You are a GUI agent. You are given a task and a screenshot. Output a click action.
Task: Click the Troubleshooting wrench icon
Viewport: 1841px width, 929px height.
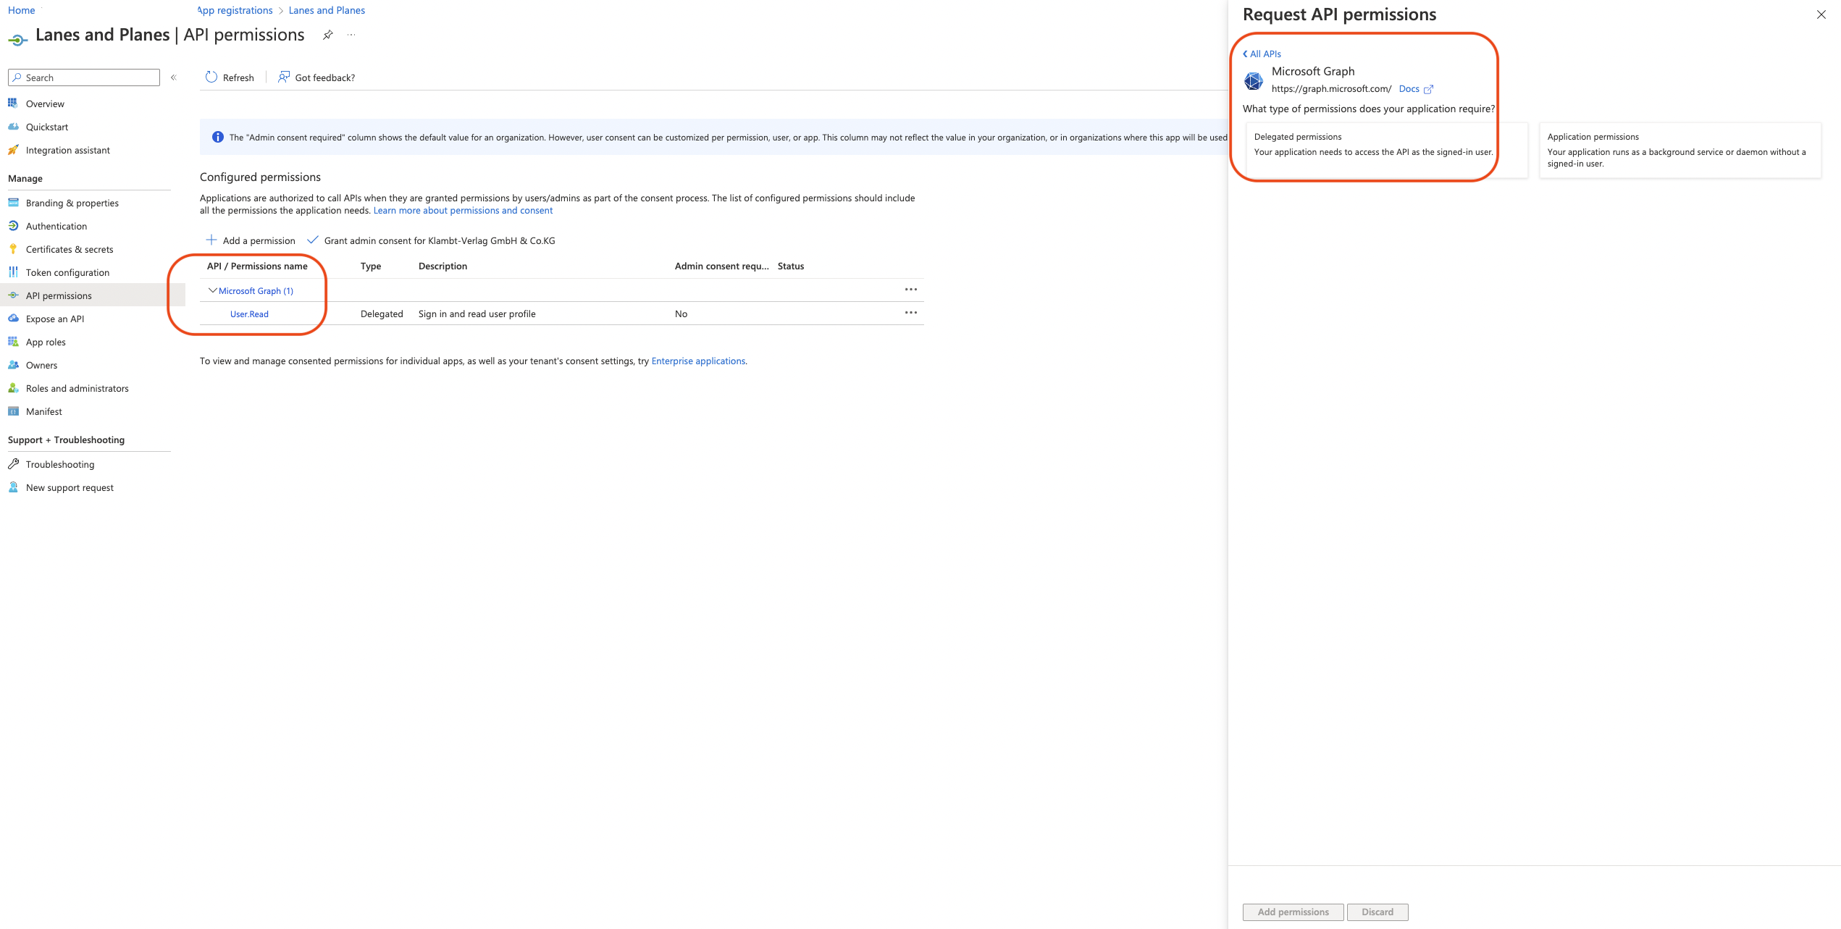pyautogui.click(x=13, y=464)
